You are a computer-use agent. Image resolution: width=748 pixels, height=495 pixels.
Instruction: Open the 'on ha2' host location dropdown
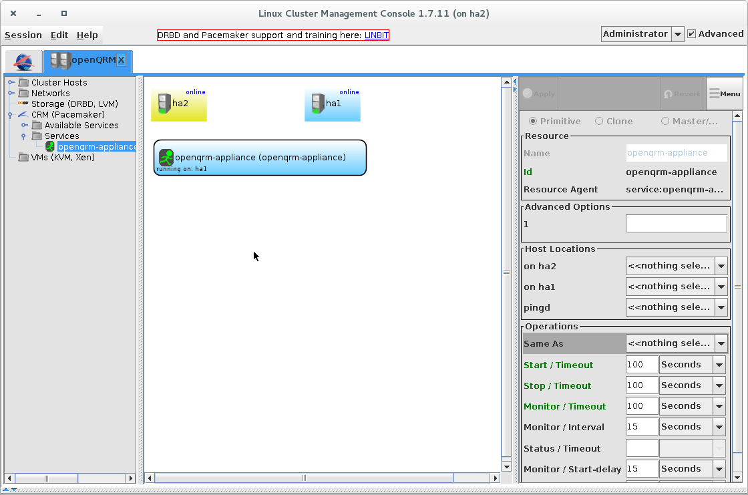tap(721, 267)
